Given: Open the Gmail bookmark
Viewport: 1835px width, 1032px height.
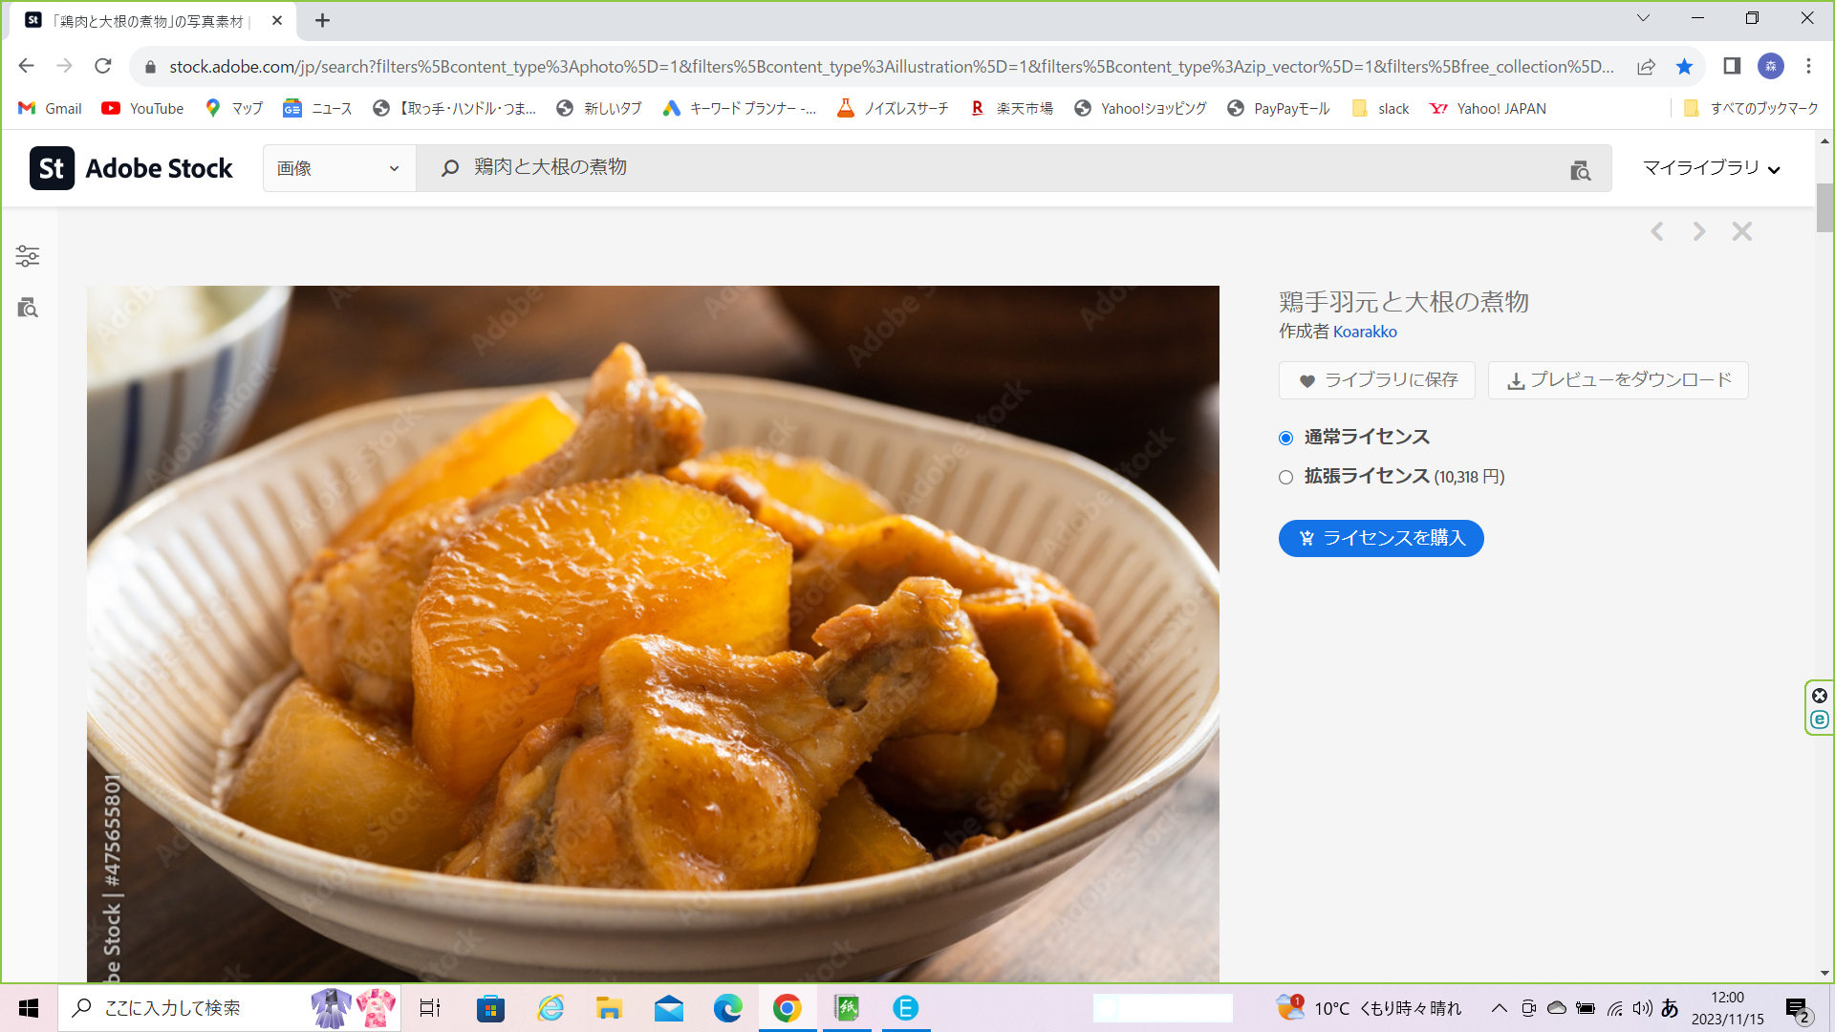Looking at the screenshot, I should (51, 108).
